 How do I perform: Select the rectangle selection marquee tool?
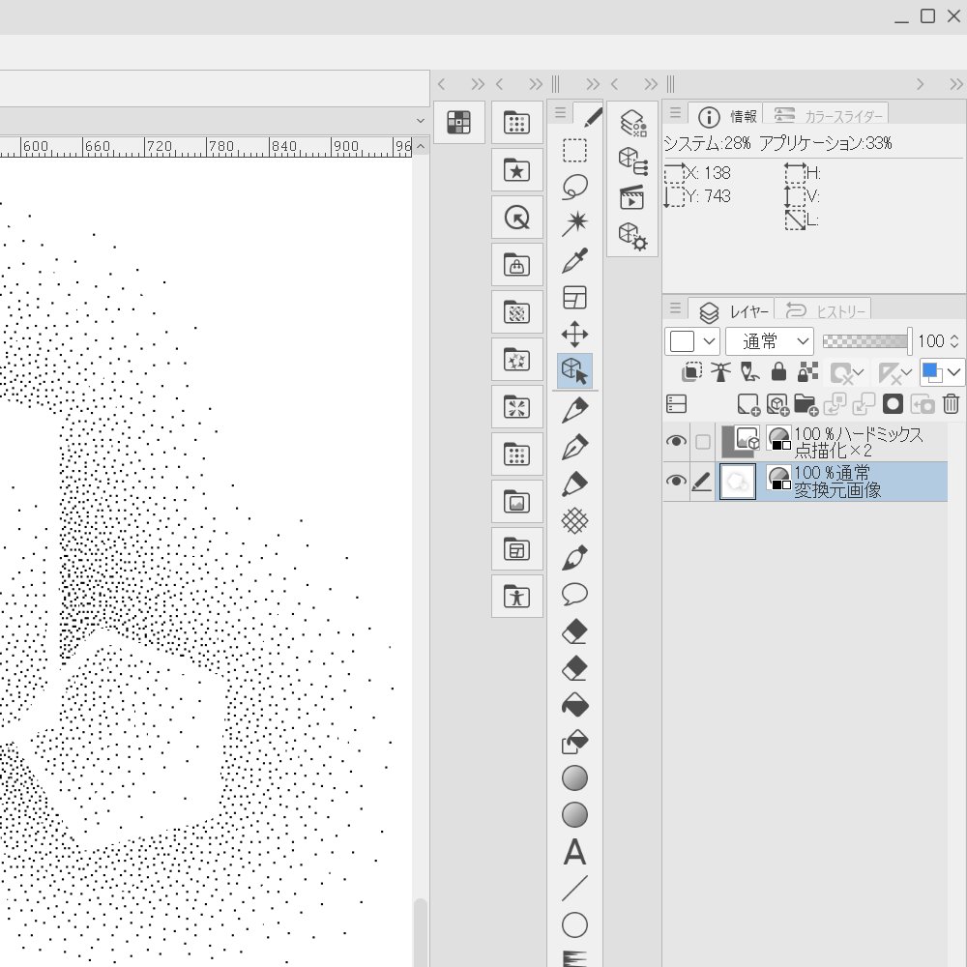(574, 151)
